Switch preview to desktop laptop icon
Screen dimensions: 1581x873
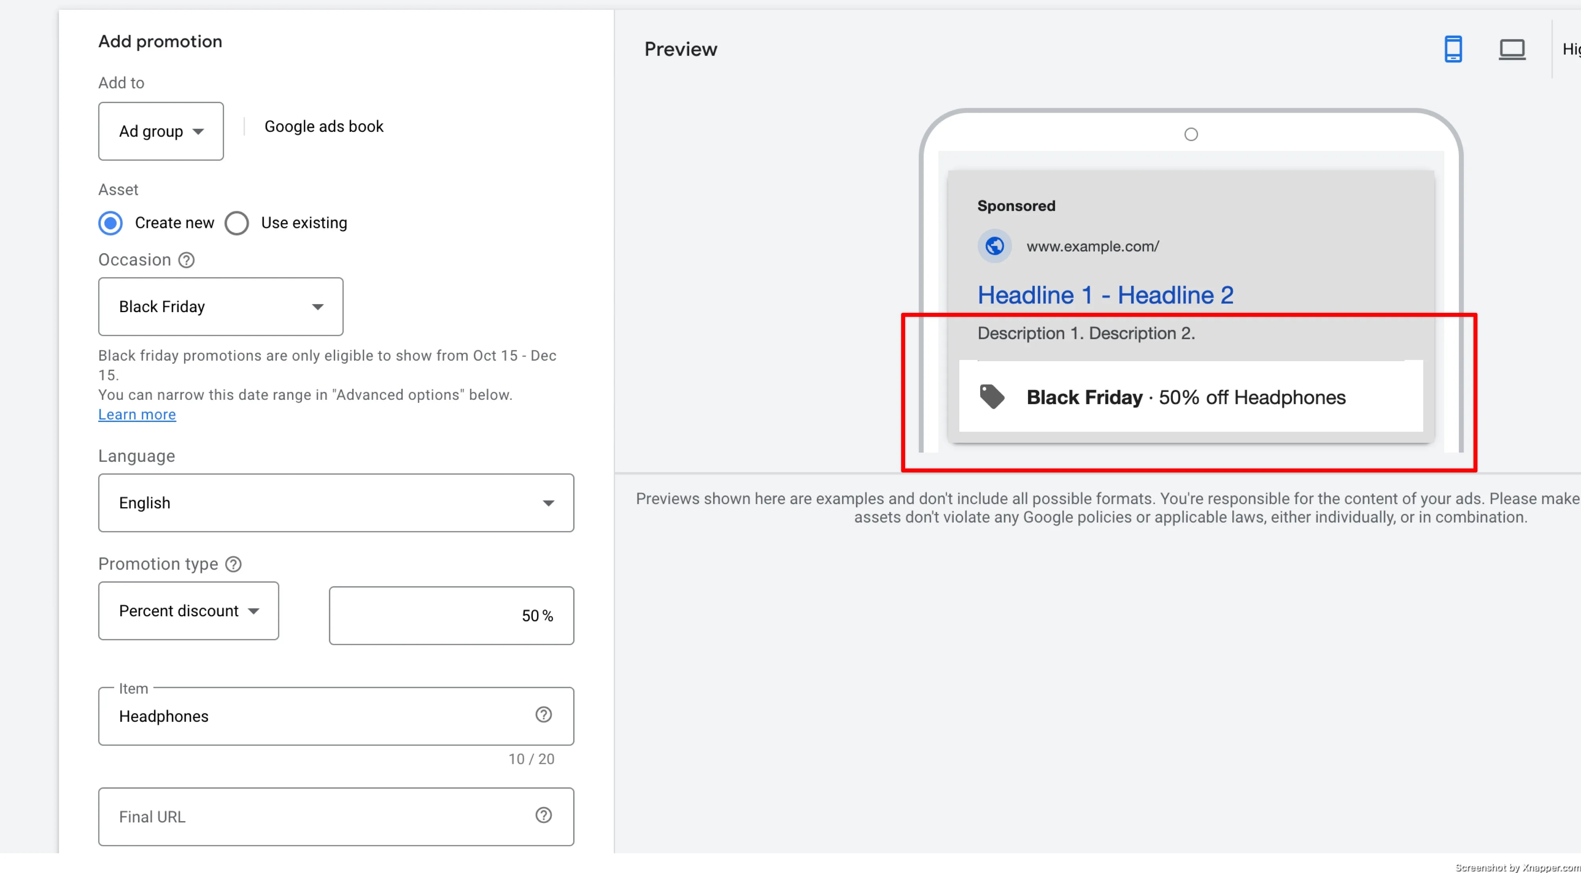tap(1512, 49)
